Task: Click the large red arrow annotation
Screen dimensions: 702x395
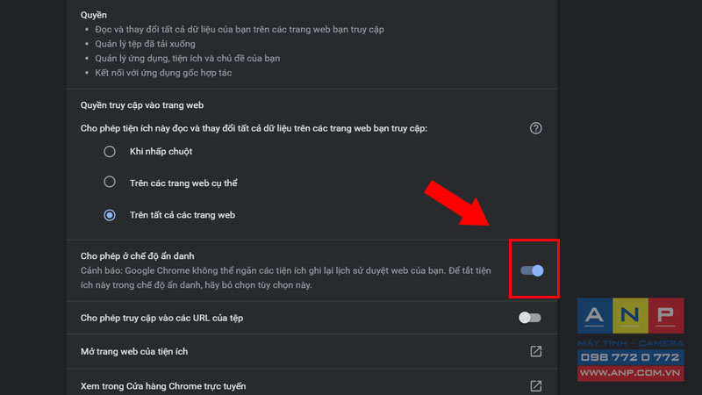Action: point(456,204)
